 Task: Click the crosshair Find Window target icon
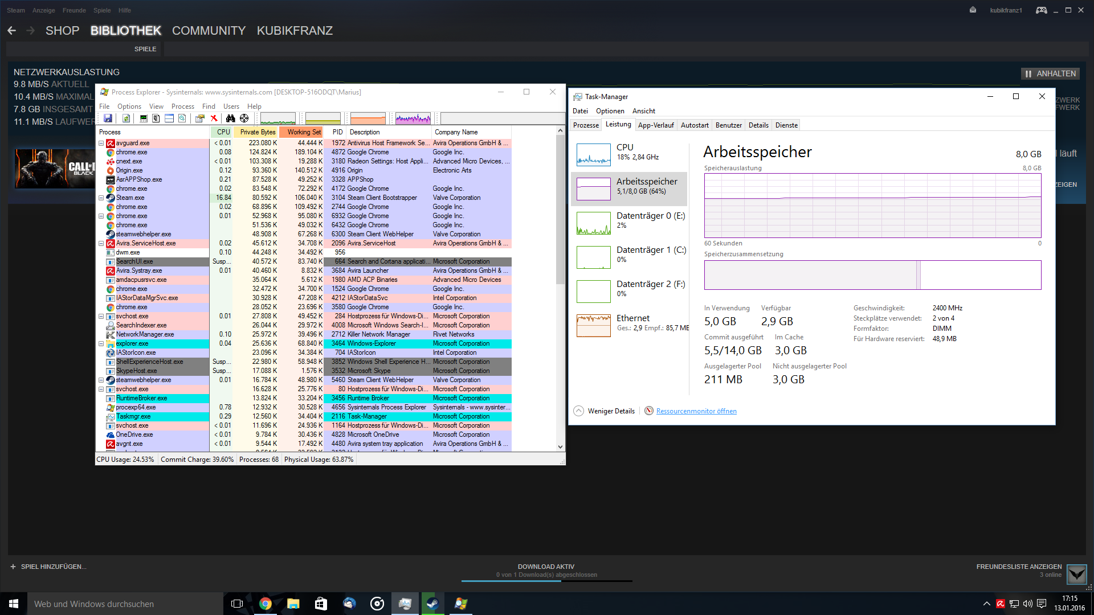point(244,118)
